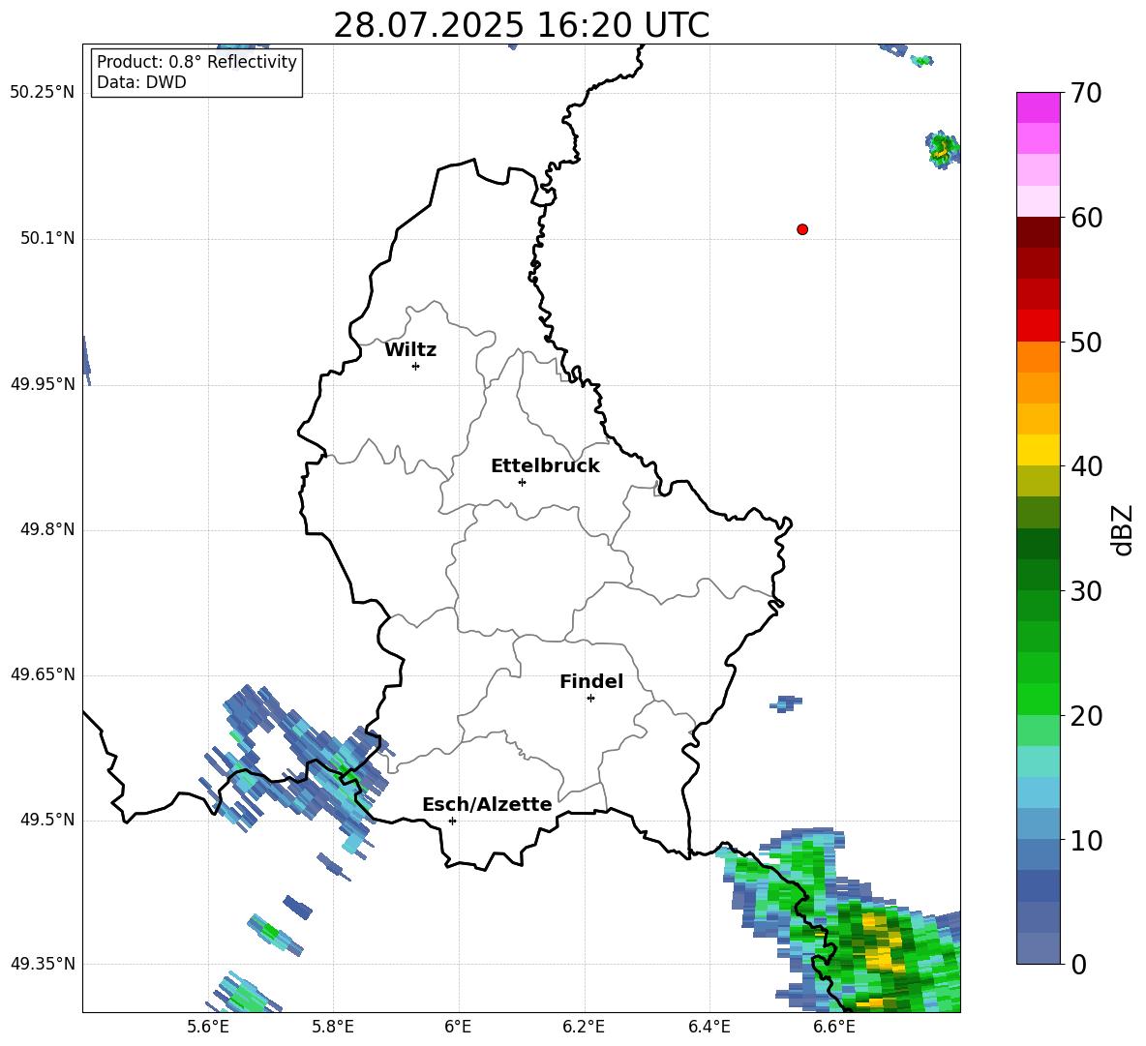Click the 6.4°E longitude label
The width and height of the screenshot is (1146, 1046).
(x=709, y=1027)
